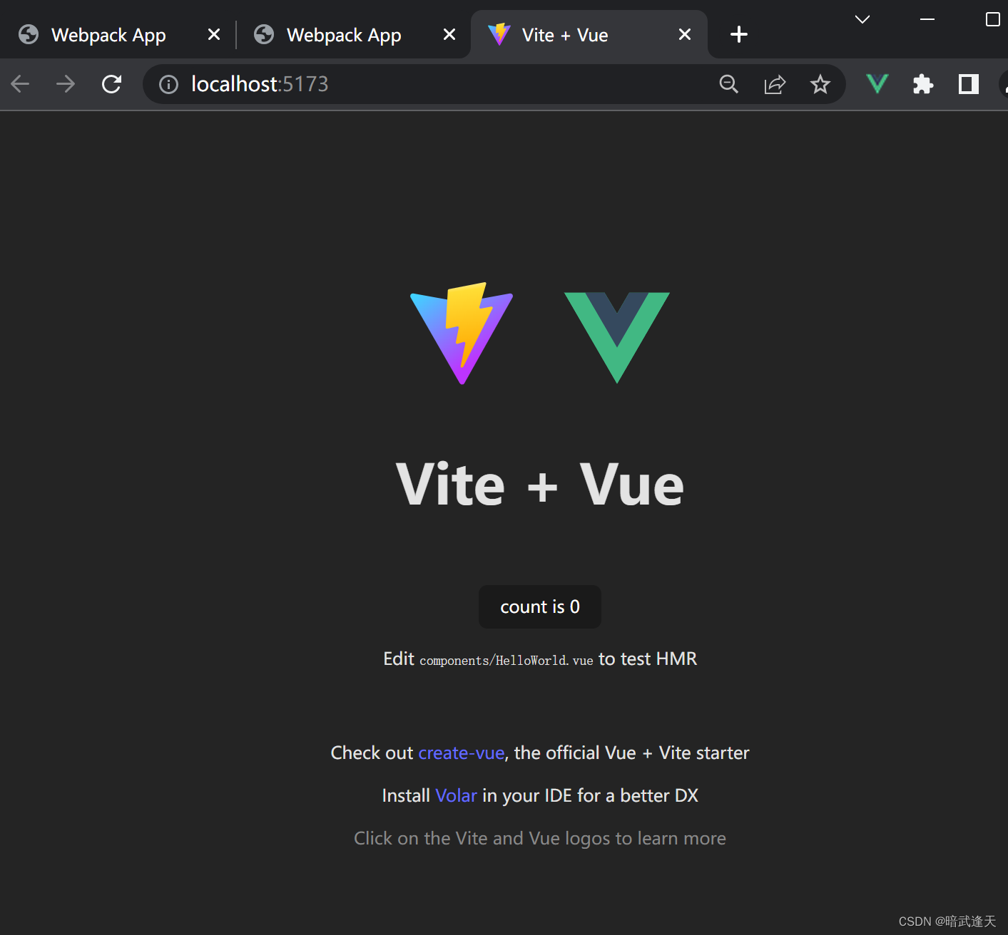Viewport: 1008px width, 935px height.
Task: Go back with the back arrow
Action: 21,84
